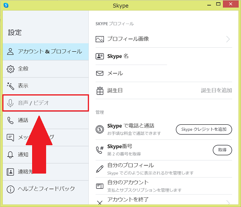Viewport: 241px width, 207px height.
Task: Click the bell icon beside 通知
Action: [10, 154]
